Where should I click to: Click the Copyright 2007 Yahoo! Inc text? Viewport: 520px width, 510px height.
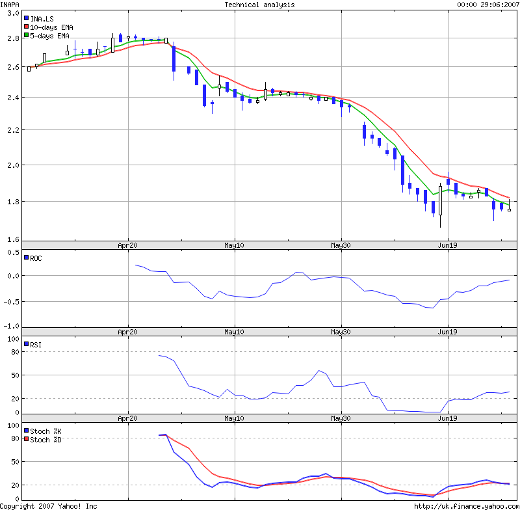(x=49, y=505)
